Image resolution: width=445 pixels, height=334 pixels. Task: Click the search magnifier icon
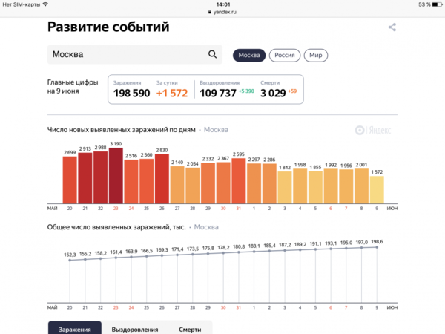(213, 55)
